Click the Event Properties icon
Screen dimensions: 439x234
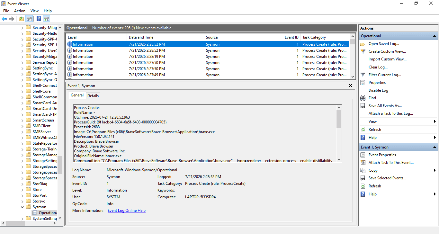coord(363,155)
